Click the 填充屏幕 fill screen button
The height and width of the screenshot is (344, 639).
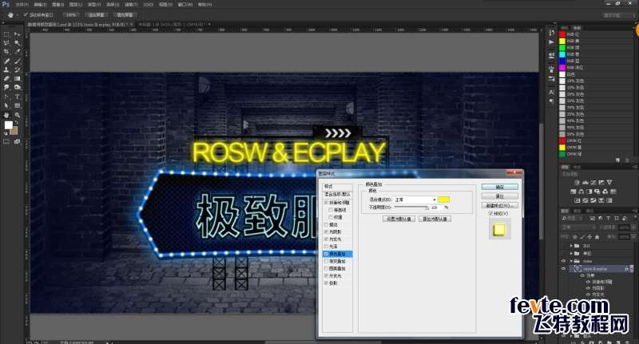tap(125, 15)
